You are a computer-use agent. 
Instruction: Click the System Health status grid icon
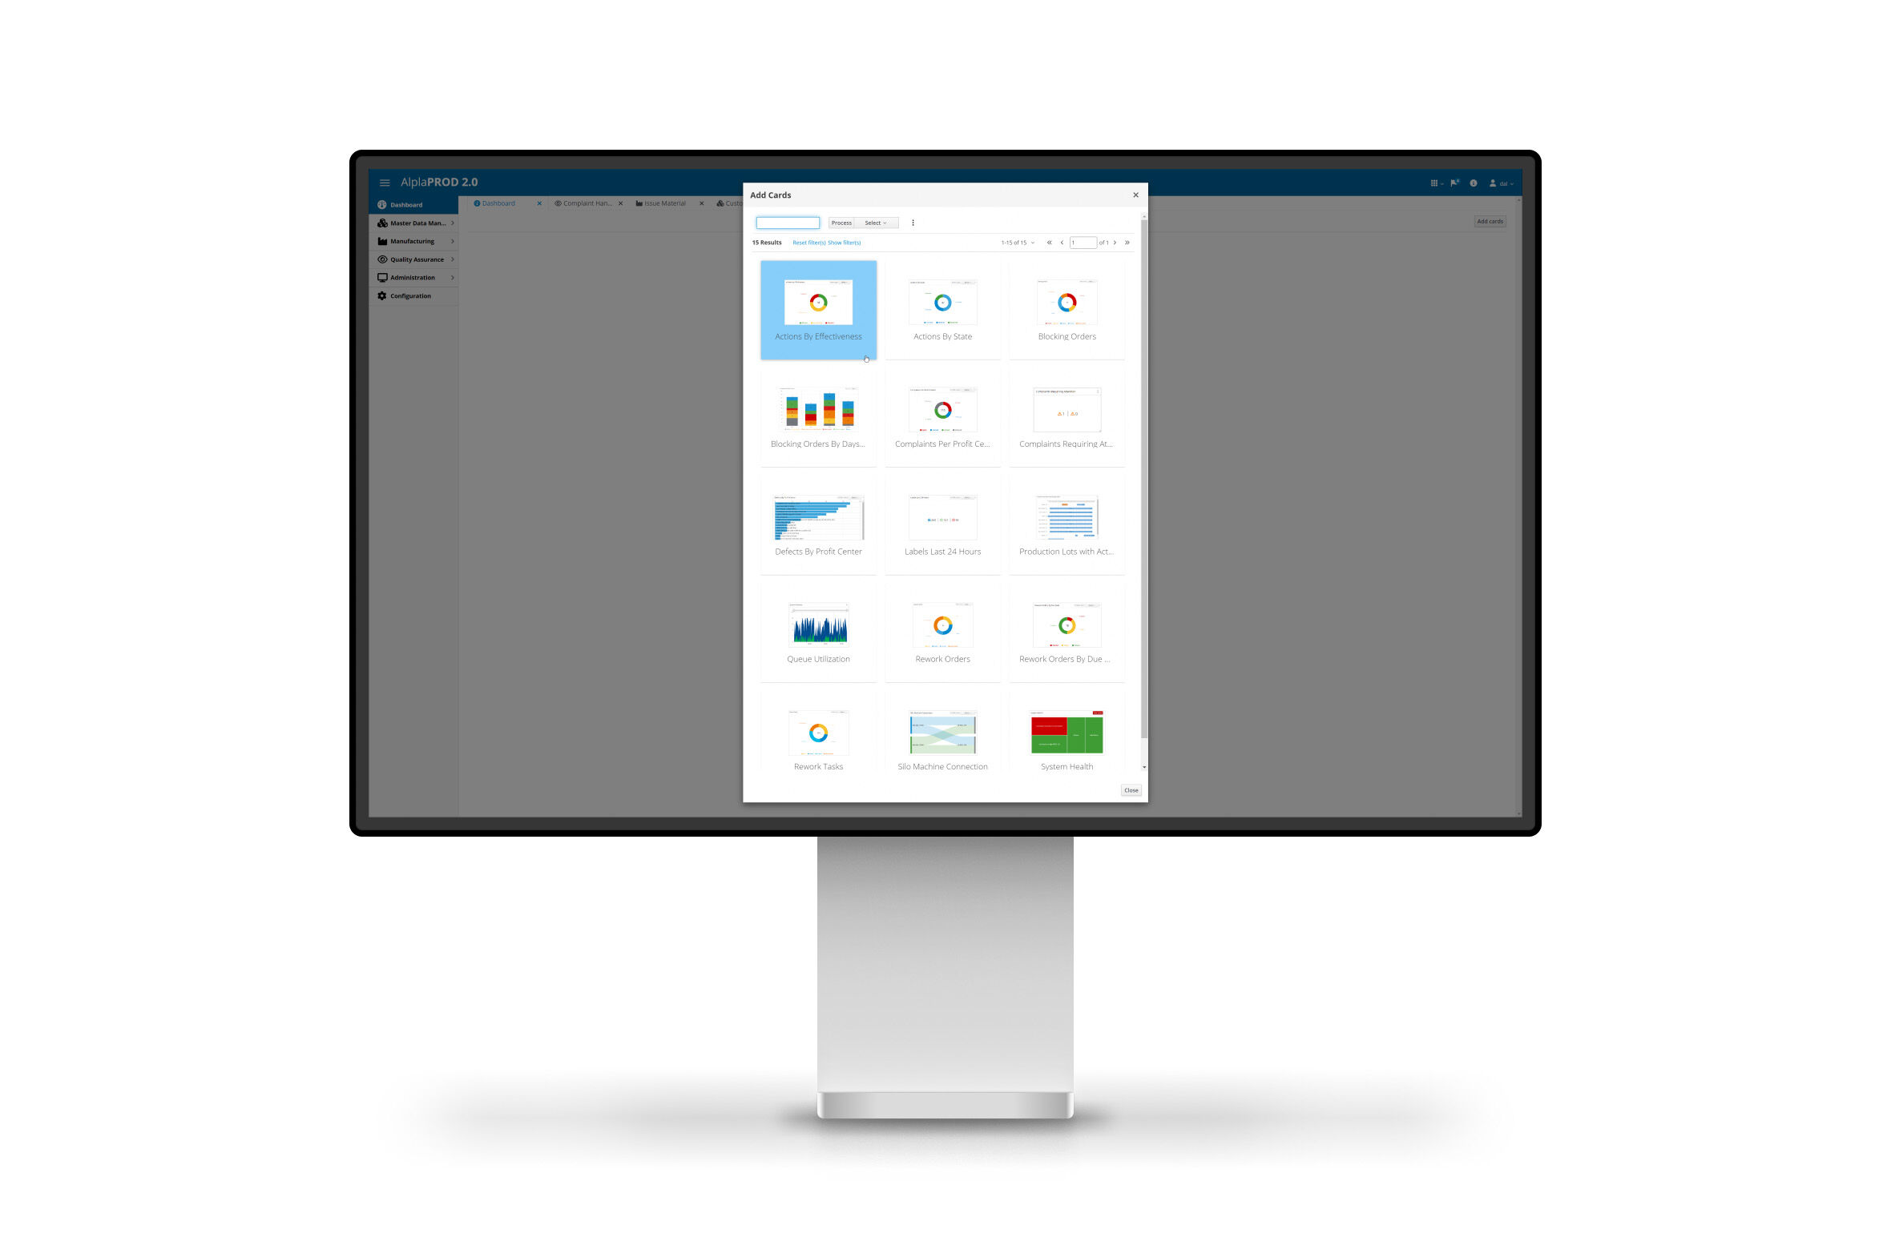(1066, 735)
